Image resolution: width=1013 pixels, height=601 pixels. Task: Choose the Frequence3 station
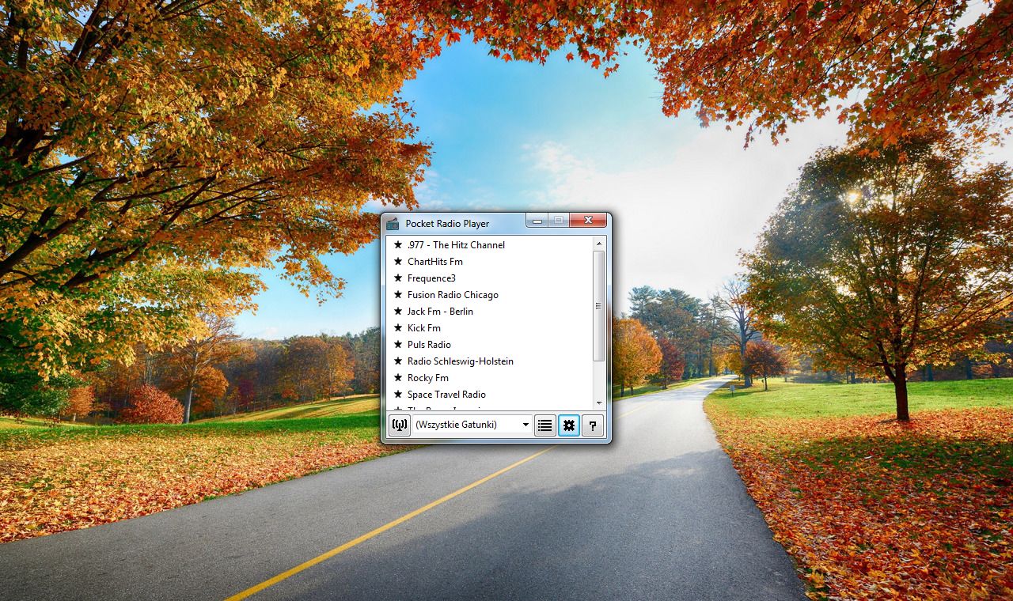coord(489,278)
